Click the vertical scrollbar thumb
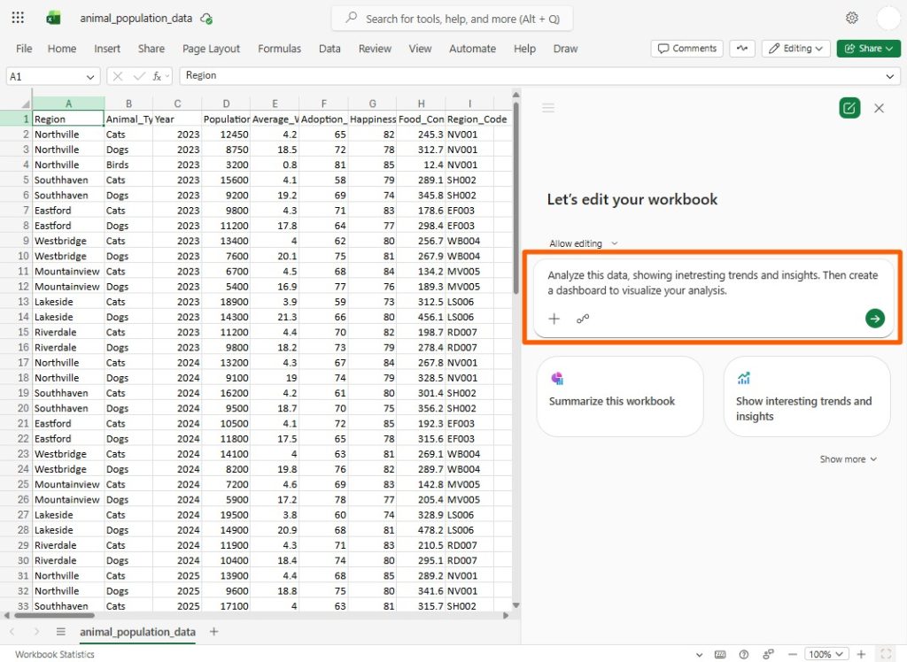 [x=516, y=197]
